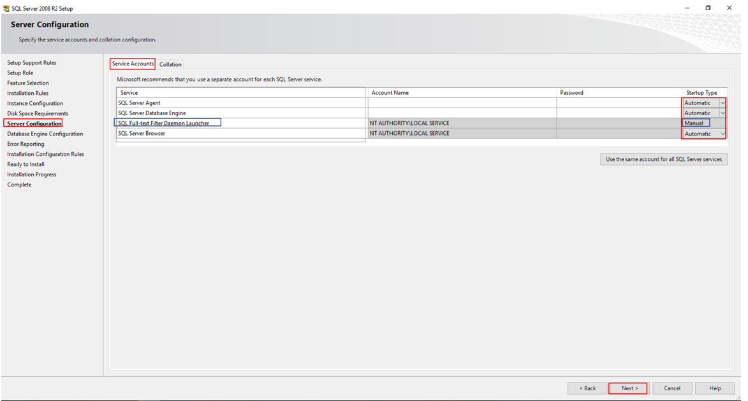
Task: Click Error Reporting step
Action: coord(26,144)
